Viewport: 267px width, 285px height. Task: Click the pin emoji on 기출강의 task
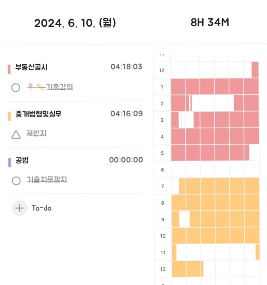[x=31, y=86]
